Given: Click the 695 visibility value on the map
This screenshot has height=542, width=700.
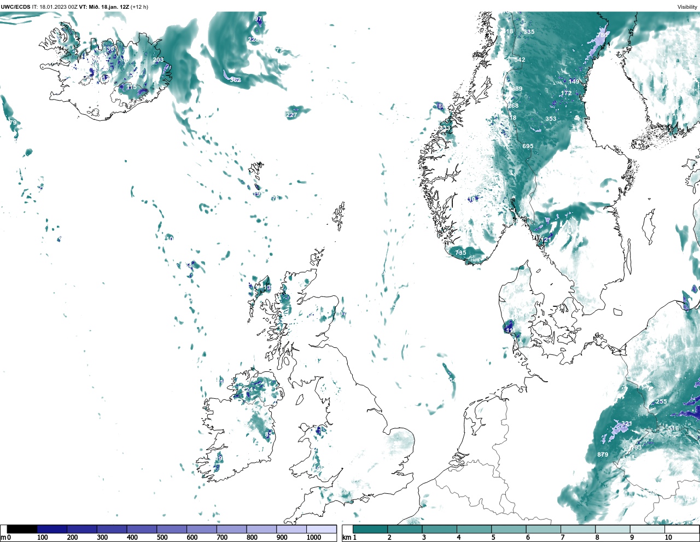Looking at the screenshot, I should (528, 146).
